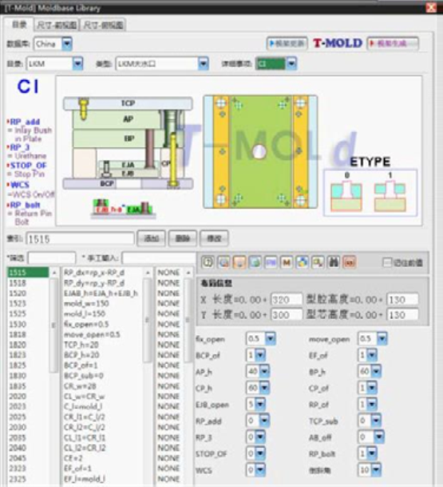Open the move_open 0.5 dropdown
443x487 pixels.
pyautogui.click(x=382, y=338)
